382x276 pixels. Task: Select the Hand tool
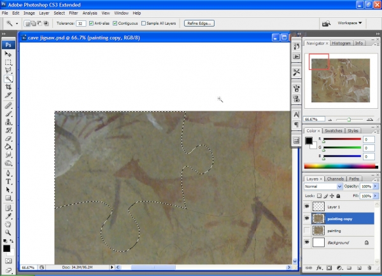8,224
